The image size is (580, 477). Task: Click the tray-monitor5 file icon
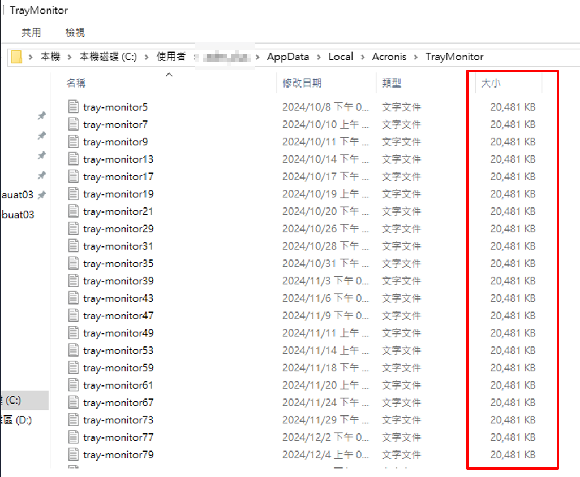[x=73, y=107]
